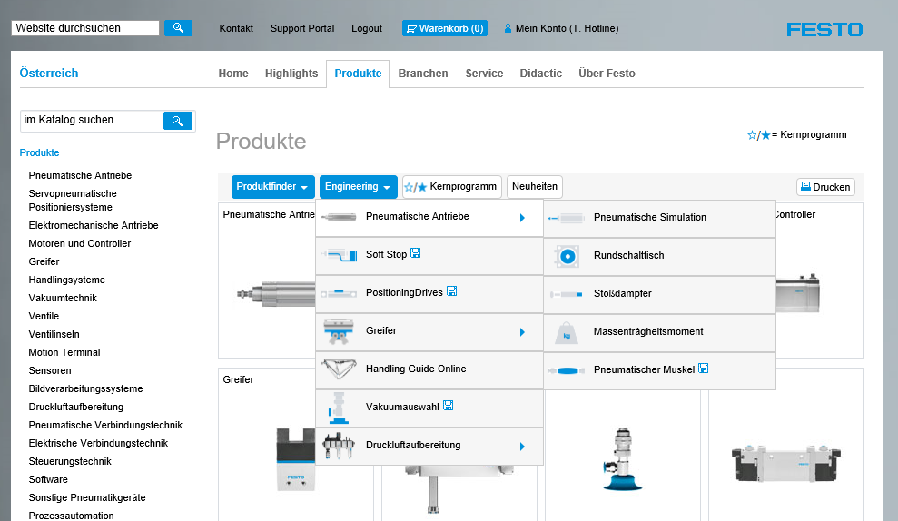This screenshot has width=898, height=521.
Task: Select Massenträgheitsmoment menu entry
Action: pyautogui.click(x=660, y=332)
